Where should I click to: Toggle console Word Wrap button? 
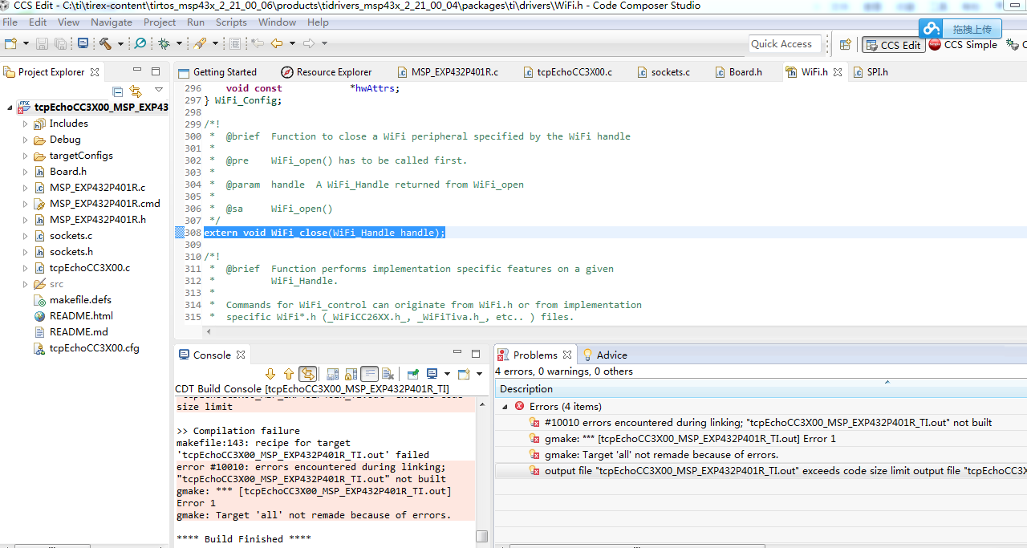coord(369,374)
